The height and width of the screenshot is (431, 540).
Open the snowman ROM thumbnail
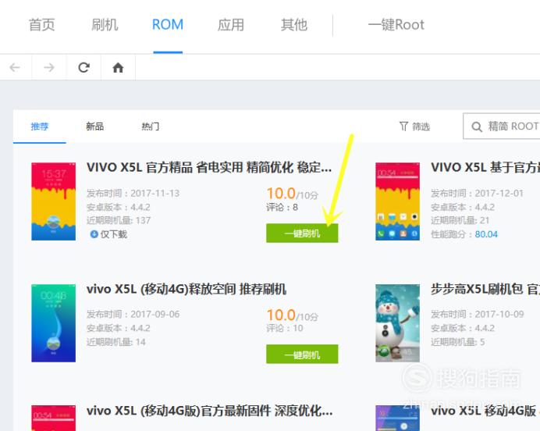397,322
